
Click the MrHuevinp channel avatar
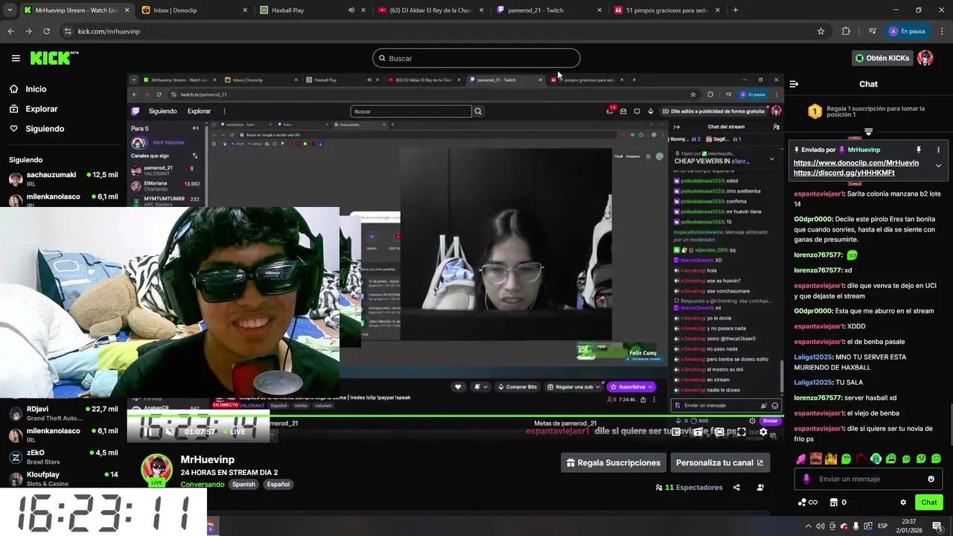coord(157,470)
